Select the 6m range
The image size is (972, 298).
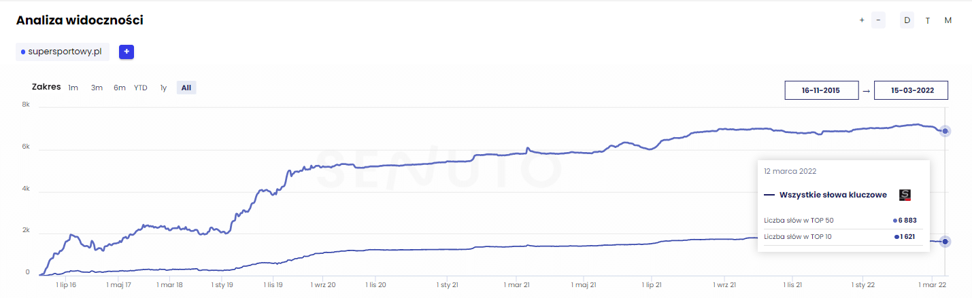120,88
